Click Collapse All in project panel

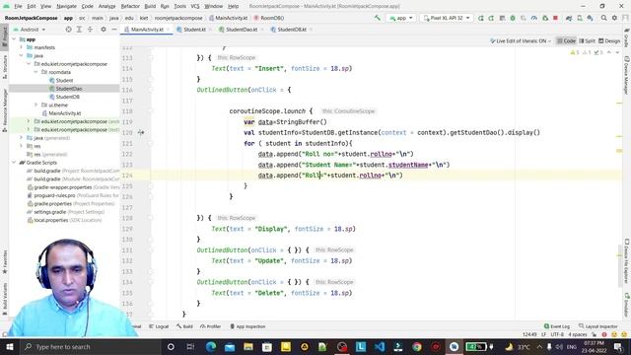click(90, 30)
